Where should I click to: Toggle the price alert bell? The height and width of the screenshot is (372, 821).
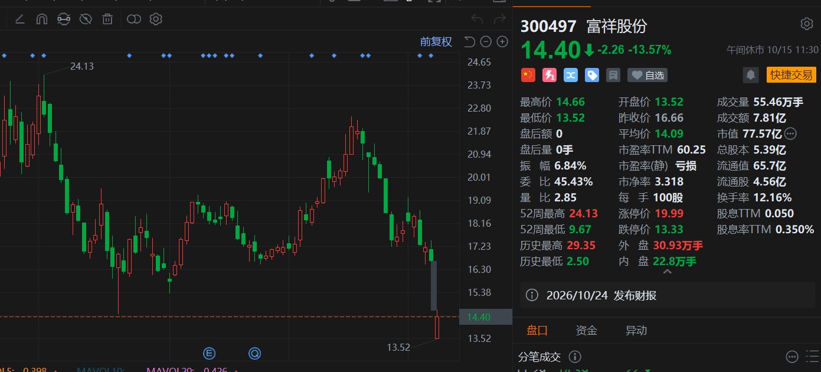click(x=751, y=75)
